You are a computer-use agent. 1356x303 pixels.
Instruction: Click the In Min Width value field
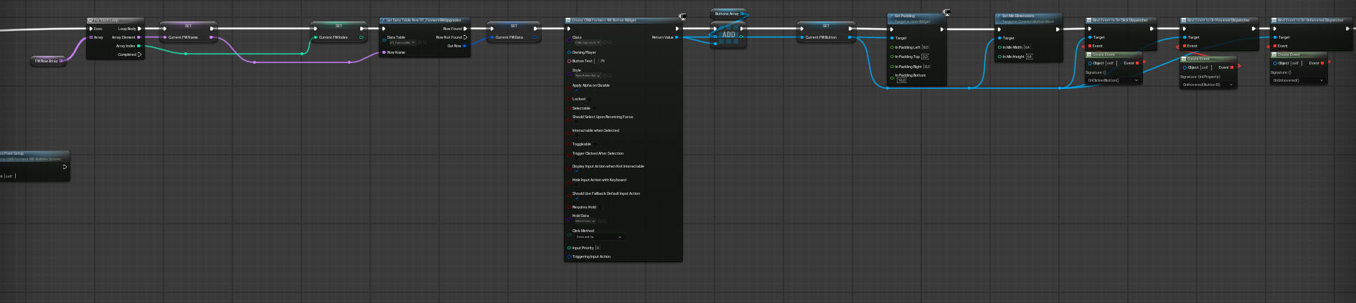pos(1027,47)
